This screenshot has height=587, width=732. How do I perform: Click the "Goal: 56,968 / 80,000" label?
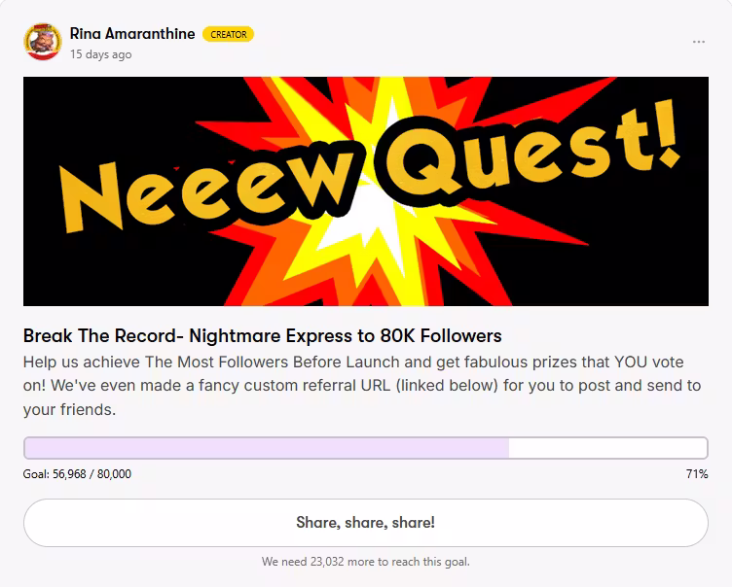point(77,474)
